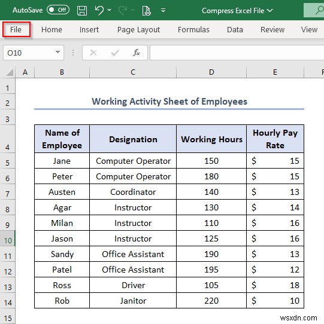Open the File tab
The height and width of the screenshot is (324, 324).
[16, 29]
